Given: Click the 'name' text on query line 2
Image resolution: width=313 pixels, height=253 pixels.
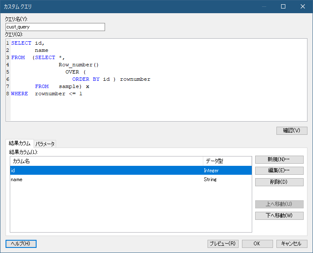Looking at the screenshot, I should click(42, 50).
